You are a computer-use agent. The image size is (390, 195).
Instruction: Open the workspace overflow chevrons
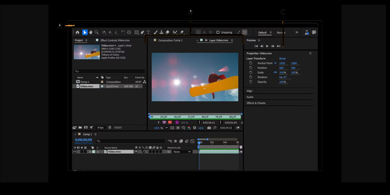(x=296, y=32)
